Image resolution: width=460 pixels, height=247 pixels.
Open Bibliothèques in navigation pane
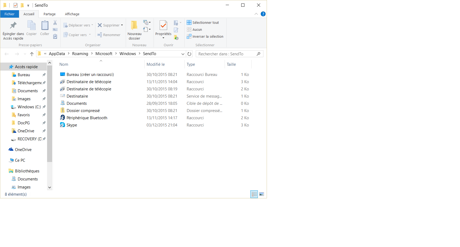(24, 171)
